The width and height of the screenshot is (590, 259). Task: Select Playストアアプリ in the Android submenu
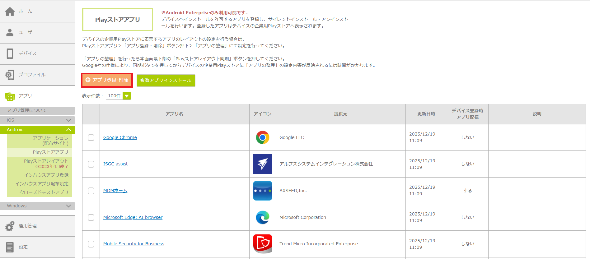50,152
